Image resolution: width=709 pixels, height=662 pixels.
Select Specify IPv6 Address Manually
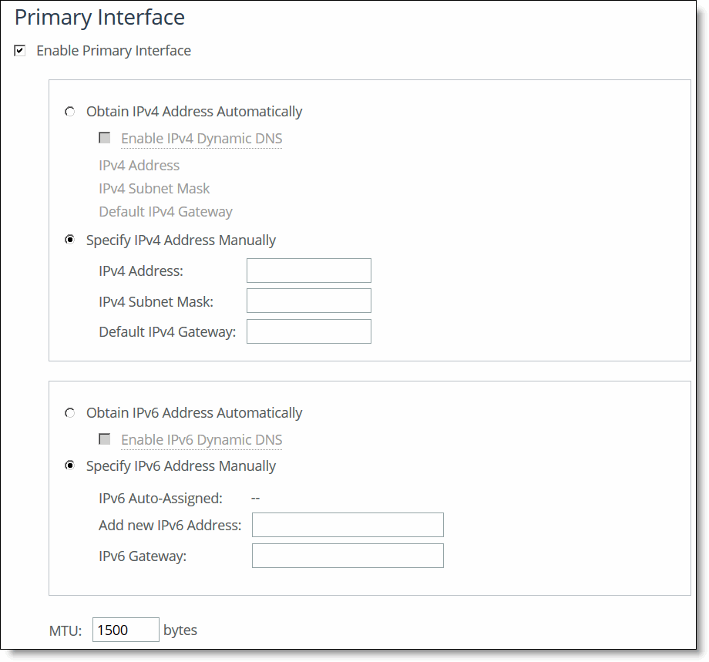[69, 465]
